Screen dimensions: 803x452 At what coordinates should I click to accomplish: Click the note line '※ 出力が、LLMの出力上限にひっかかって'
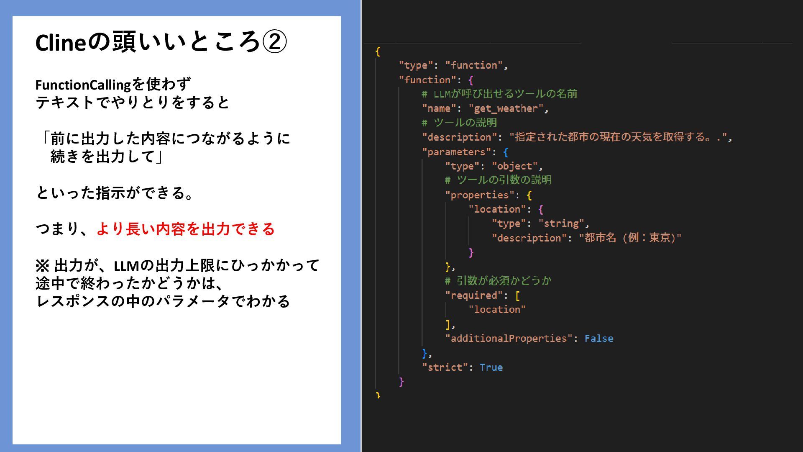177,265
